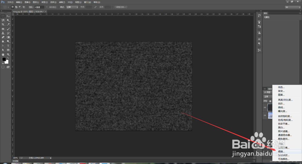Open the Filter (滤镜) menu

click(62, 2)
